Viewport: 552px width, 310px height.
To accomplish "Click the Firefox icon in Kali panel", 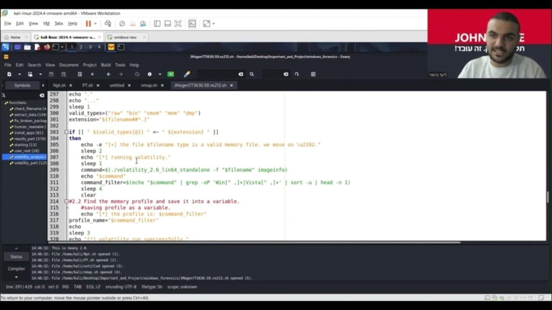I will [47, 47].
